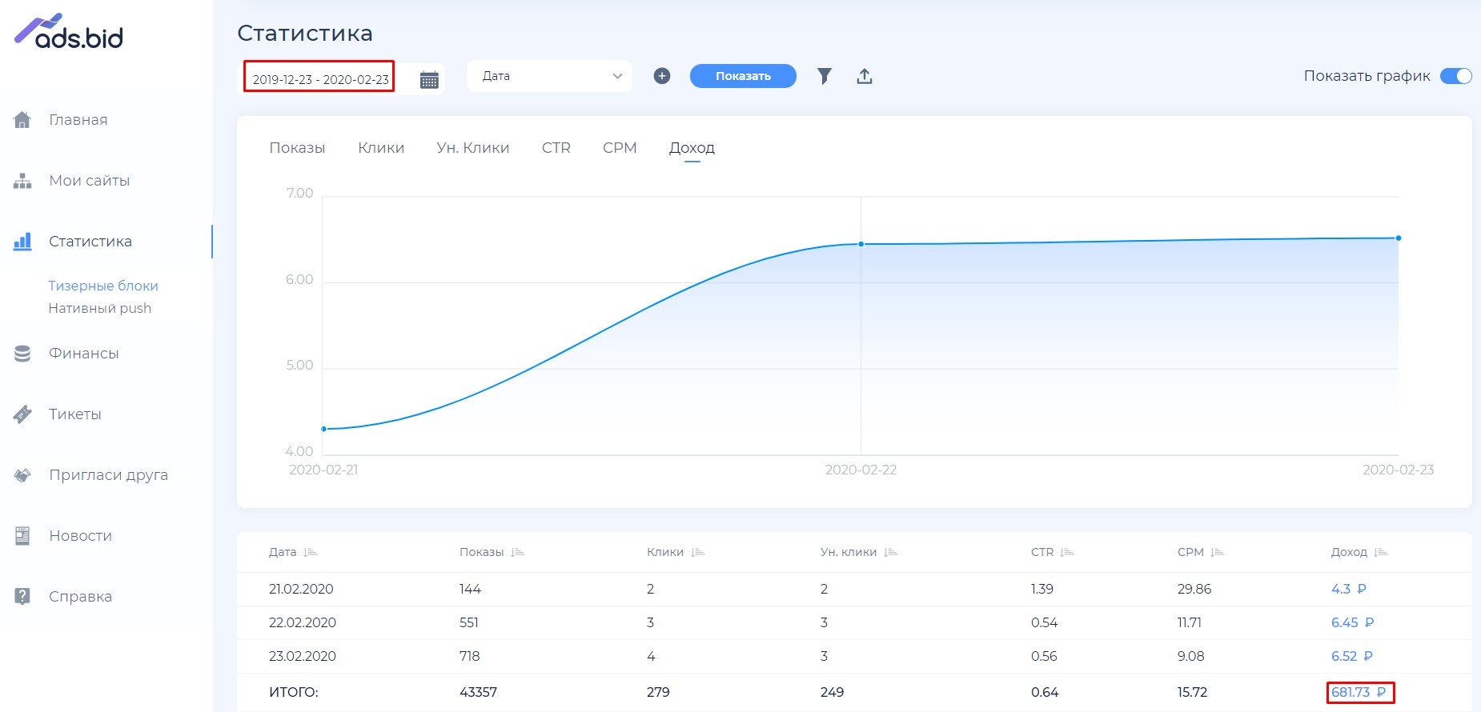Sort table by Ун. клики column icon
Screen dimensions: 1481x712
pos(891,553)
